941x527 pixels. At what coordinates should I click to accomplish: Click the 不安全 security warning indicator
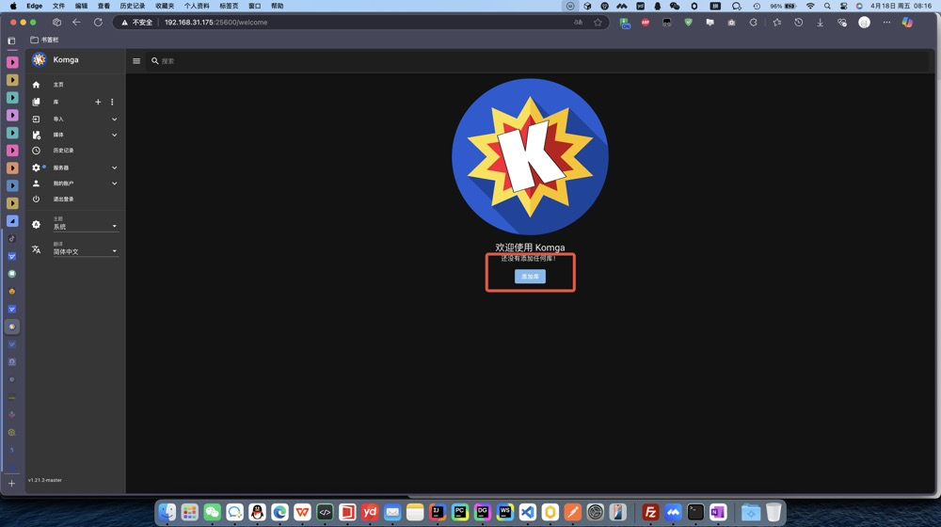[x=136, y=23]
